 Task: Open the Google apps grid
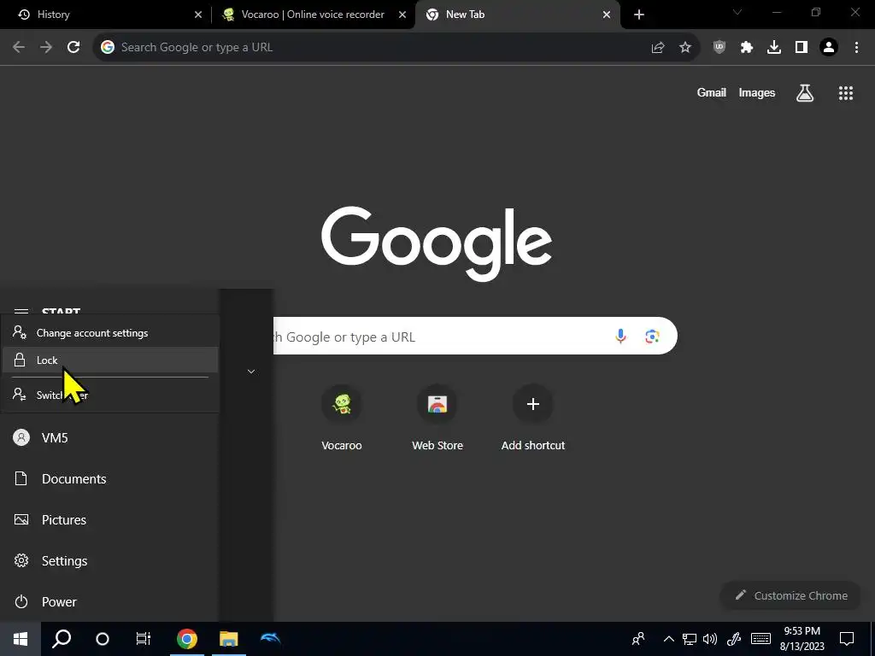tap(846, 92)
